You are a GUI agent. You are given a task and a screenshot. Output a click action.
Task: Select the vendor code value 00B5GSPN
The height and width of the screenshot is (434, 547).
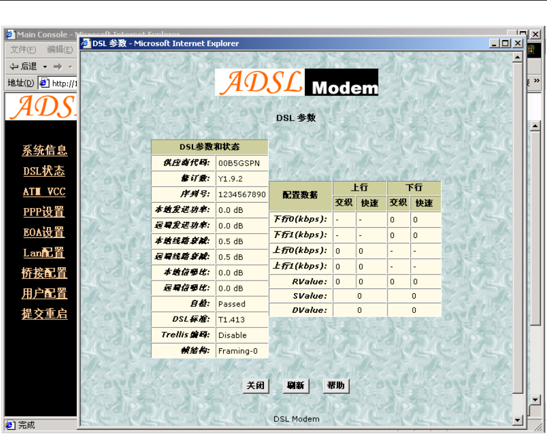[239, 163]
